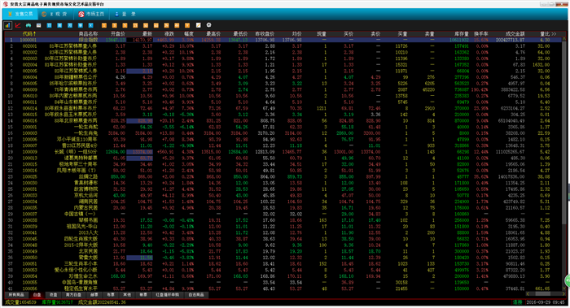Sort by the 成交金额 column header

point(515,34)
